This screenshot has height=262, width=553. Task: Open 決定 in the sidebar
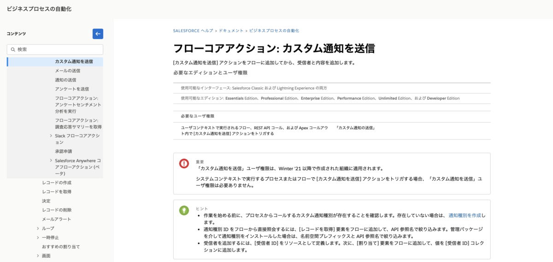coord(46,201)
